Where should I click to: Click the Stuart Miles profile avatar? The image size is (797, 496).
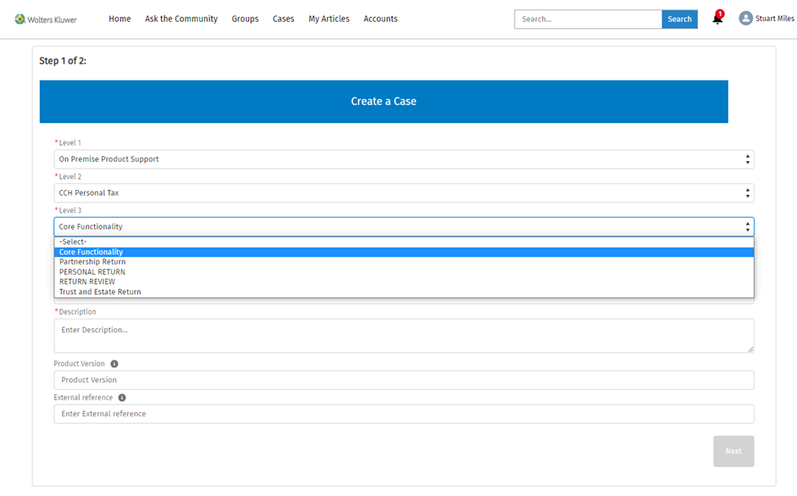click(x=745, y=19)
